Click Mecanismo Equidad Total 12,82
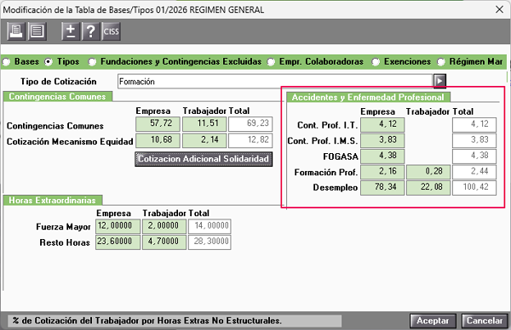Viewport: 511px width, 330px height. click(250, 140)
